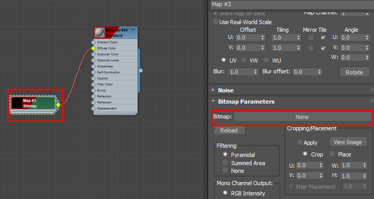Click the View Image button
The image size is (374, 199).
348,142
